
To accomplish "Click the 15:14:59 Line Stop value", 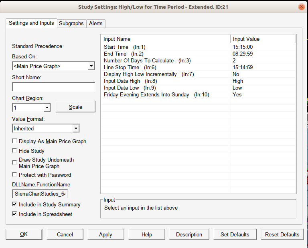I will [x=243, y=67].
